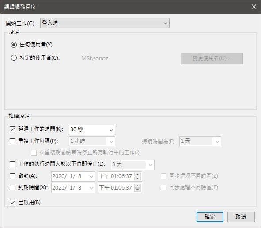Select the 任何使用者 radio button
The width and height of the screenshot is (261, 228).
(14, 45)
